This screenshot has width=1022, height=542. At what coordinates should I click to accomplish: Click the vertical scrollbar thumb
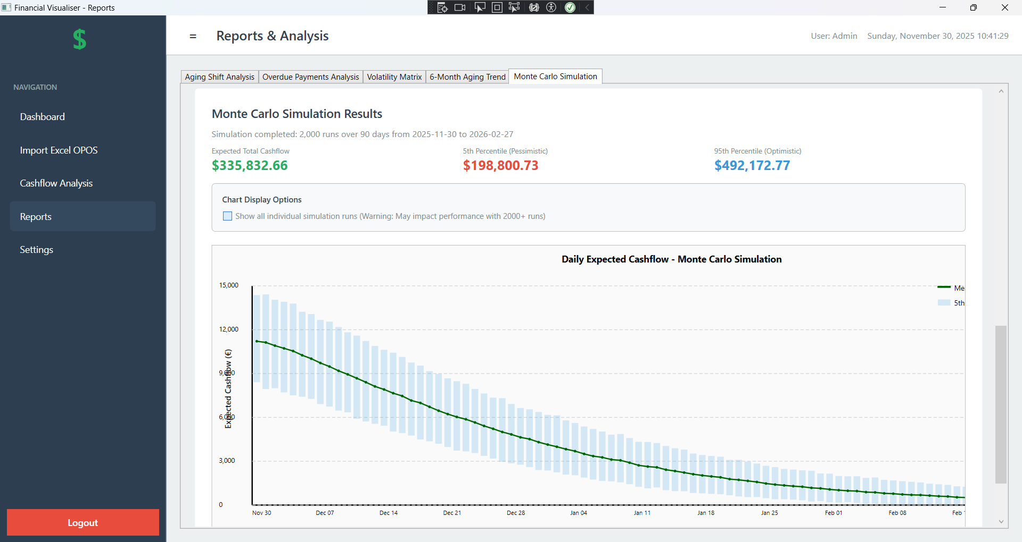pyautogui.click(x=1001, y=404)
